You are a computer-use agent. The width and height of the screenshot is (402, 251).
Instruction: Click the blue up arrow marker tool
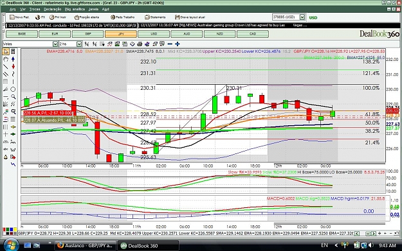(x=13, y=59)
